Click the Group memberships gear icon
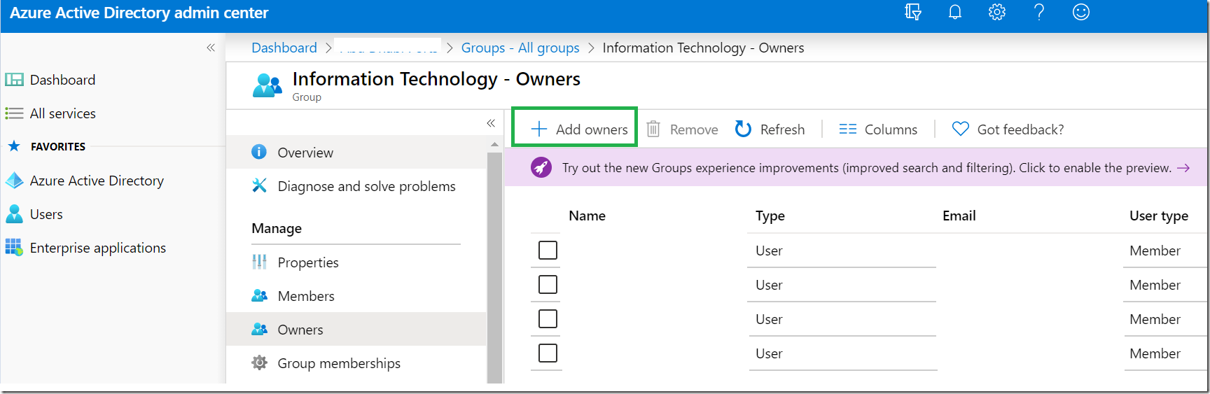 click(259, 363)
